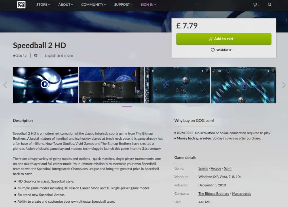
Task: Expand the STORE menu
Action: click(43, 5)
